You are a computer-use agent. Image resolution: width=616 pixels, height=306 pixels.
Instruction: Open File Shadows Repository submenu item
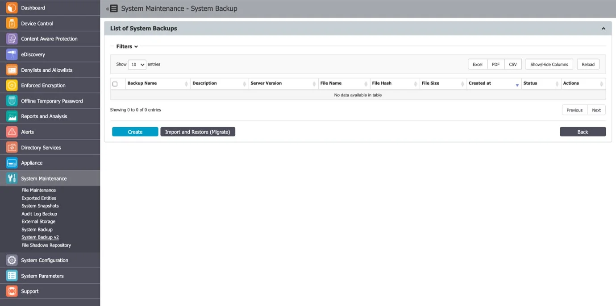tap(46, 245)
